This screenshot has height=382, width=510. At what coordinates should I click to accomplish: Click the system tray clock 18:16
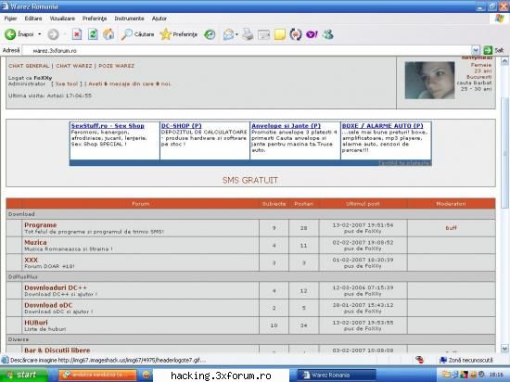497,375
